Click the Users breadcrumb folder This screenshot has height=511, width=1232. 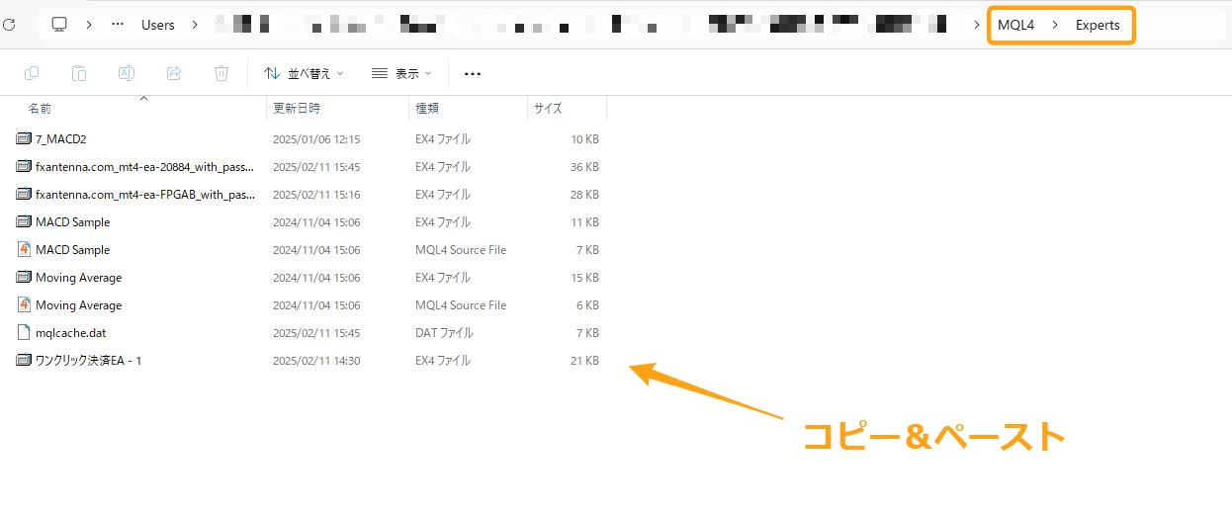[158, 25]
